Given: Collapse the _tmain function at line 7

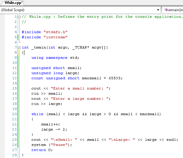Looking at the screenshot, I should tap(19, 48).
